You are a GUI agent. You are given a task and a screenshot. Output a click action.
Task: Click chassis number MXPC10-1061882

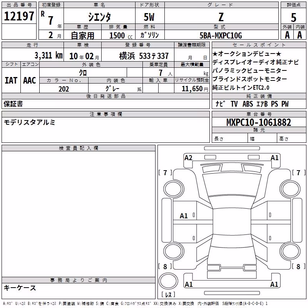(259, 122)
